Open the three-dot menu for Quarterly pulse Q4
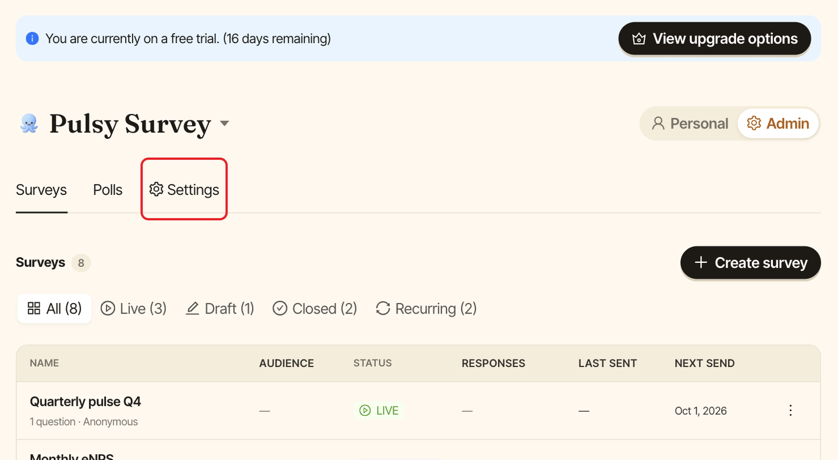Image resolution: width=838 pixels, height=460 pixels. (790, 411)
